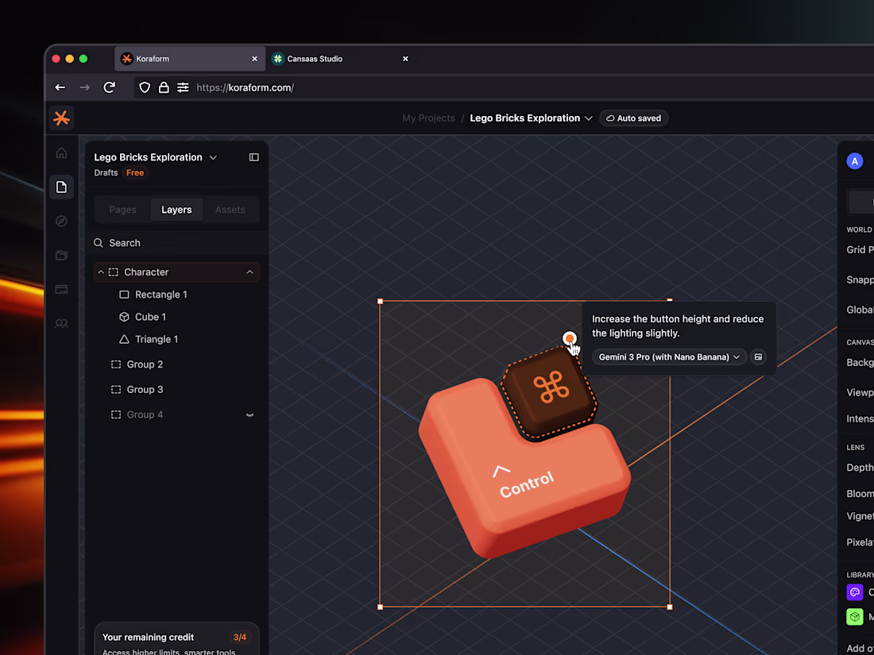Screen dimensions: 874x655
Task: Open the Discover compass icon in sidebar
Action: 61,221
